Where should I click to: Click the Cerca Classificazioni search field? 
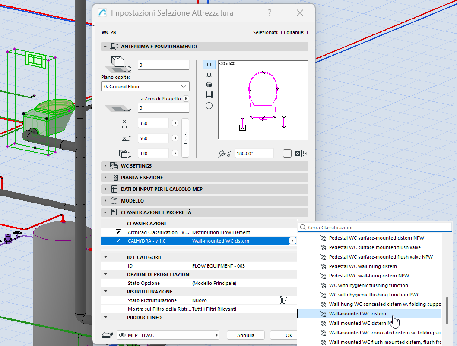click(376, 227)
